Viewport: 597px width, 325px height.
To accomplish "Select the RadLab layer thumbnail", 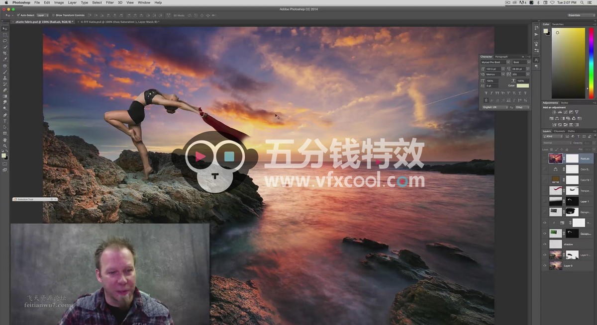I will pyautogui.click(x=555, y=159).
